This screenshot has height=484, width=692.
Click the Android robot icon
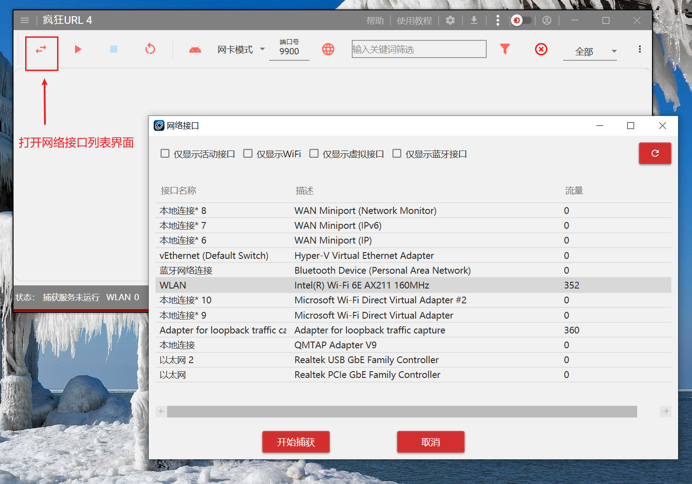coord(195,49)
